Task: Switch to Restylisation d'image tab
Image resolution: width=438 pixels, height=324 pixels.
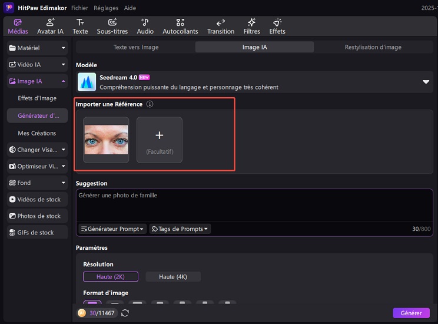Action: [x=373, y=47]
